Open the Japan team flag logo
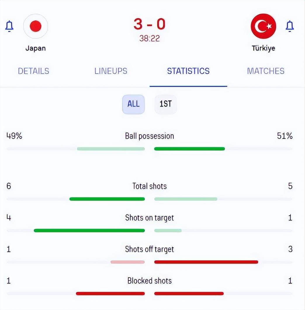Viewport: 305px width, 310px height. point(36,26)
